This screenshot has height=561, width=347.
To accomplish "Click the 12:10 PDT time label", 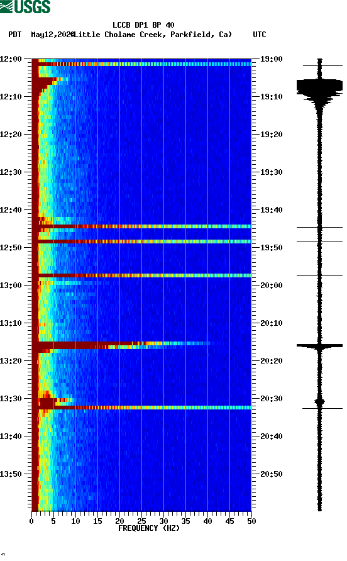I will click(x=11, y=97).
